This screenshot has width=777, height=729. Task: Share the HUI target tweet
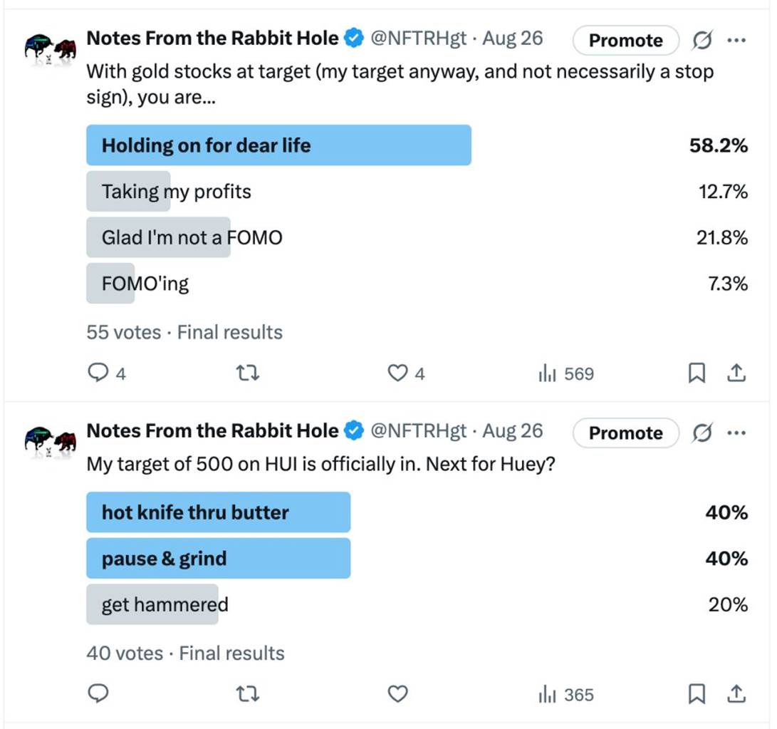click(x=736, y=693)
